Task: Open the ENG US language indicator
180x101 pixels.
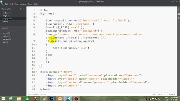Action: (x=167, y=99)
